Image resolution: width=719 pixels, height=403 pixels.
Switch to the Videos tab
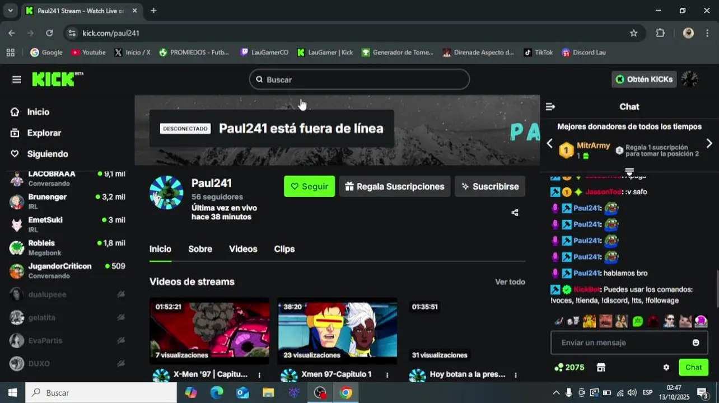243,249
